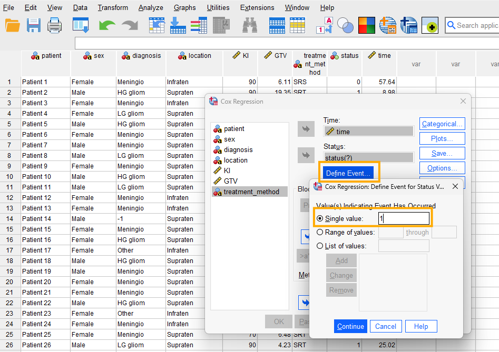This screenshot has width=499, height=352.
Task: Click the Search application input field
Action: (x=475, y=25)
